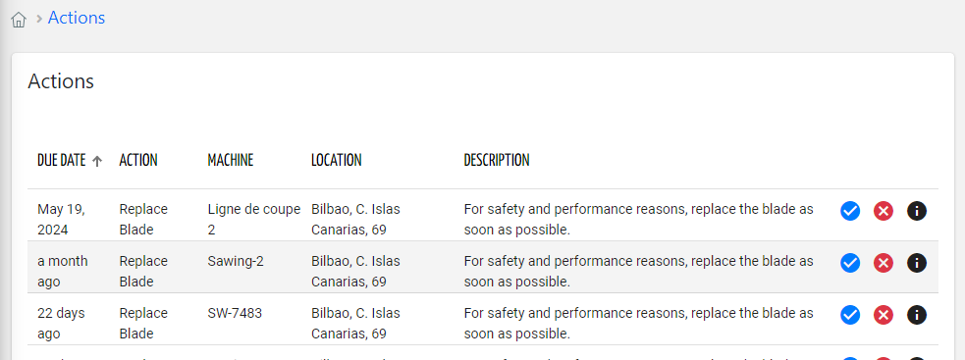The height and width of the screenshot is (360, 965).
Task: Sort table by Action column header
Action: [138, 161]
